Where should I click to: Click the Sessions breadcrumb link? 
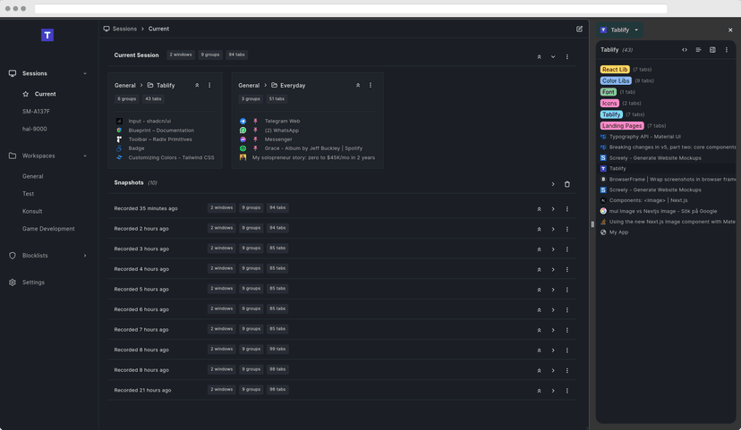click(124, 29)
